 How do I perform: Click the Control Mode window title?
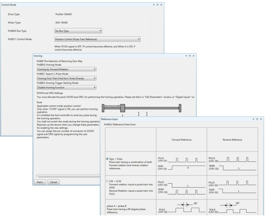(9, 5)
